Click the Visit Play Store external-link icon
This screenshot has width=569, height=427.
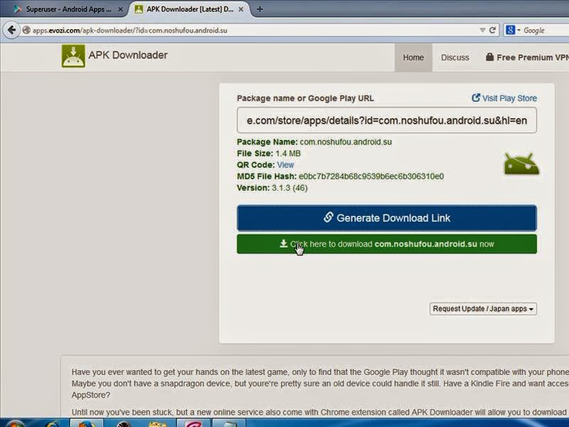click(476, 97)
